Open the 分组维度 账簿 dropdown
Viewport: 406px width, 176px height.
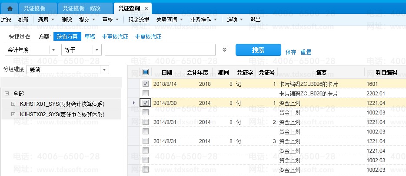click(x=104, y=69)
